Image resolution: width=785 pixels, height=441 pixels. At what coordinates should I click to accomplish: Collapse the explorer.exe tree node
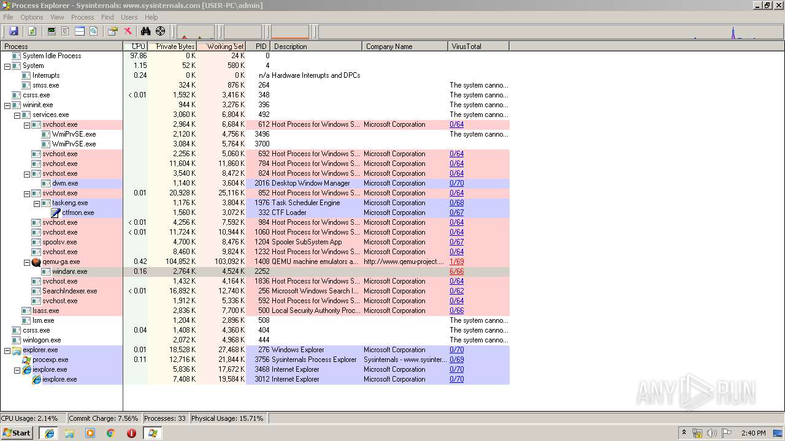point(7,350)
